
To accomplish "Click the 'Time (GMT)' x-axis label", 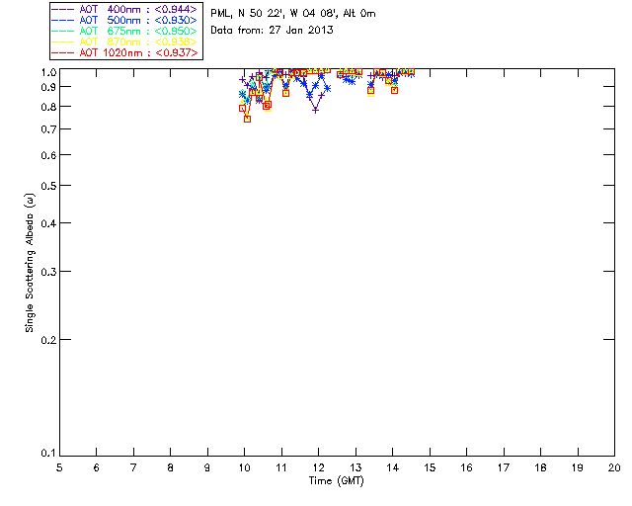I will point(336,481).
